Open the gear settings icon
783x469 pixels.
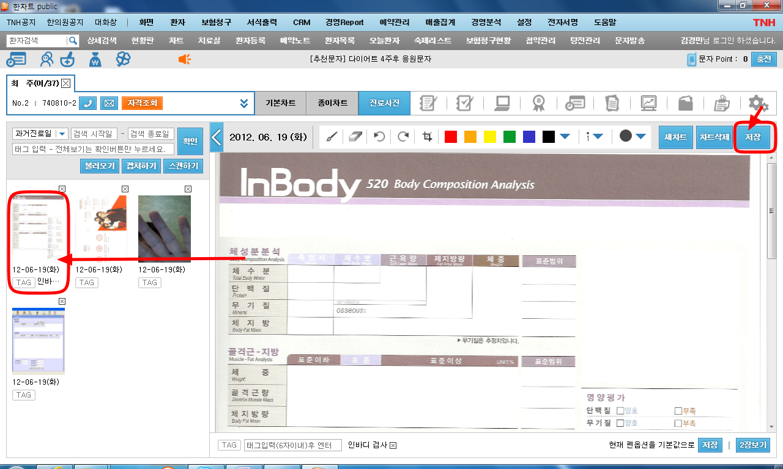pos(758,103)
